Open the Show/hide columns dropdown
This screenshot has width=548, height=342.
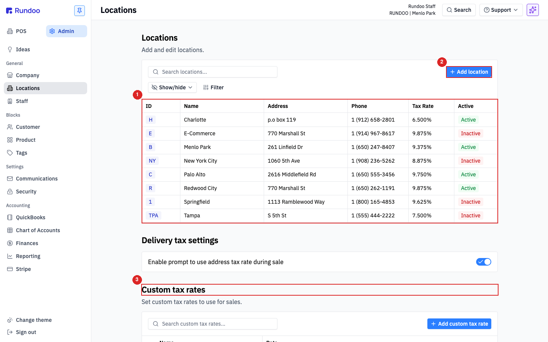[172, 87]
